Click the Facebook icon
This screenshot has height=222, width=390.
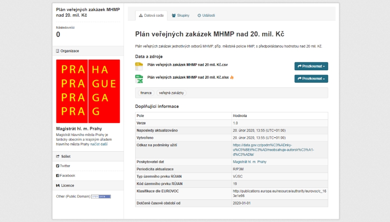click(58, 176)
